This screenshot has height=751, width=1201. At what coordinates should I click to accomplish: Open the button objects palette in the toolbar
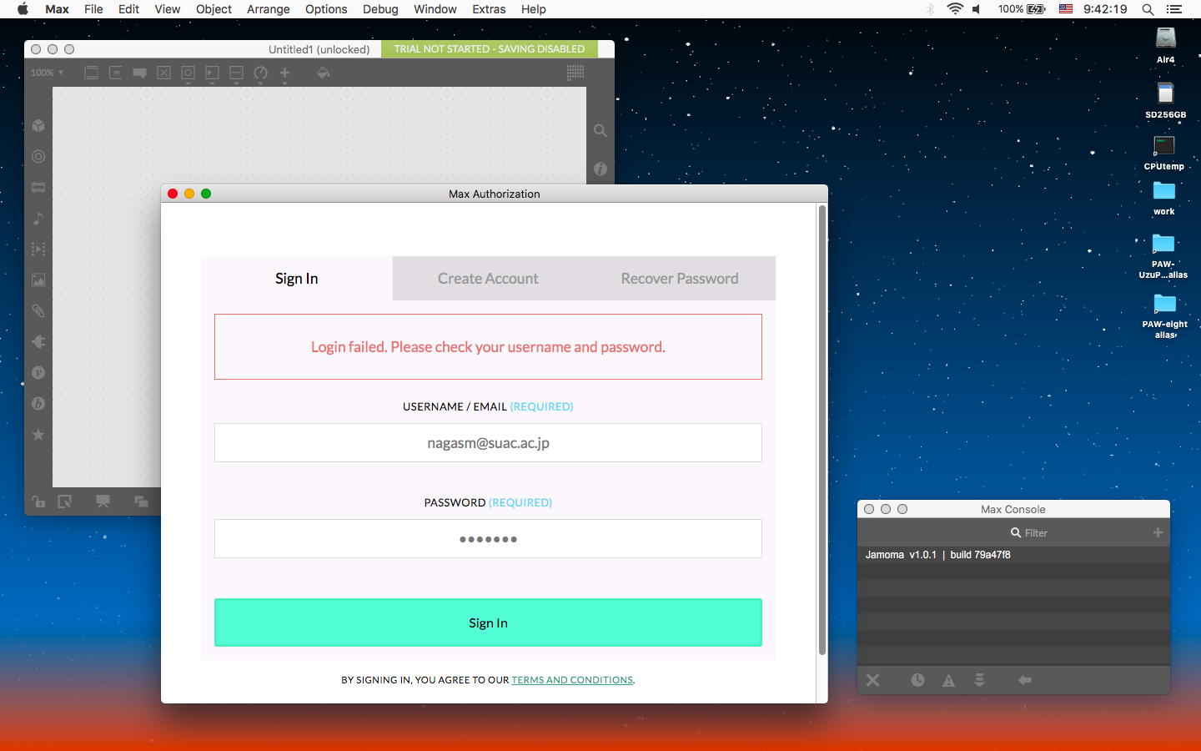pyautogui.click(x=188, y=73)
